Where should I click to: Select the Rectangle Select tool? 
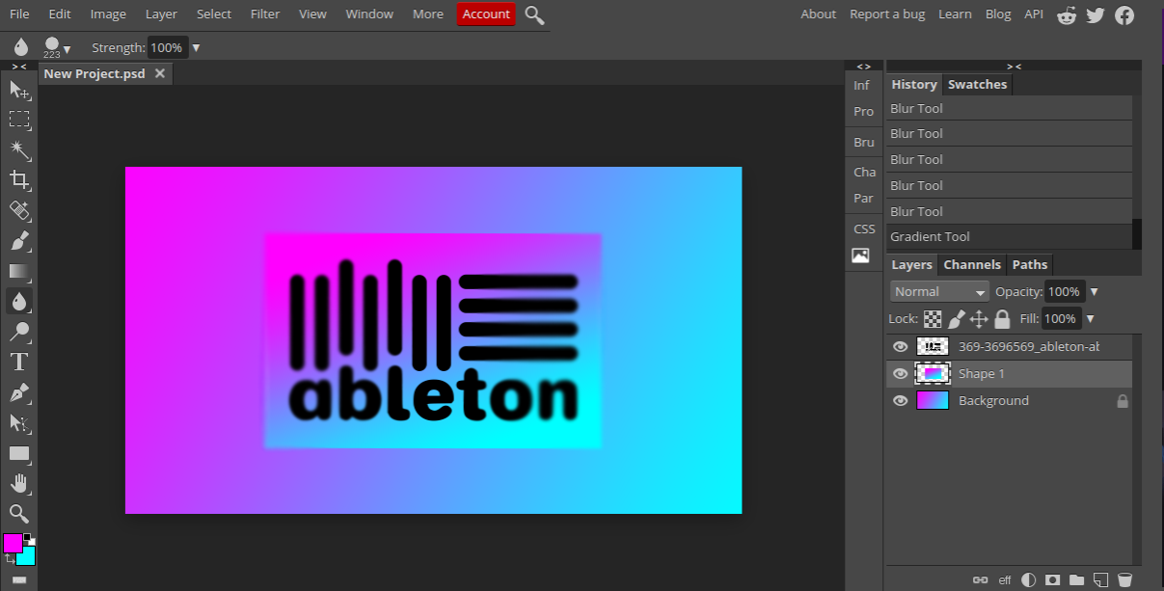pyautogui.click(x=18, y=120)
